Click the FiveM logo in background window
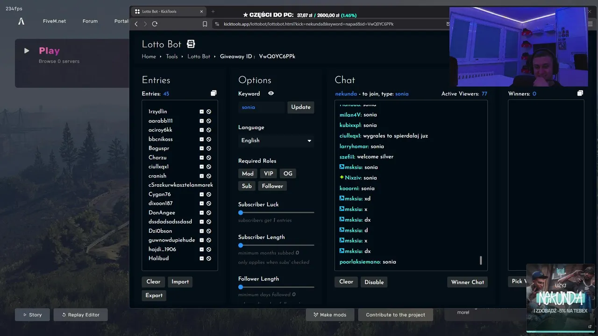The image size is (598, 336). pos(21,21)
